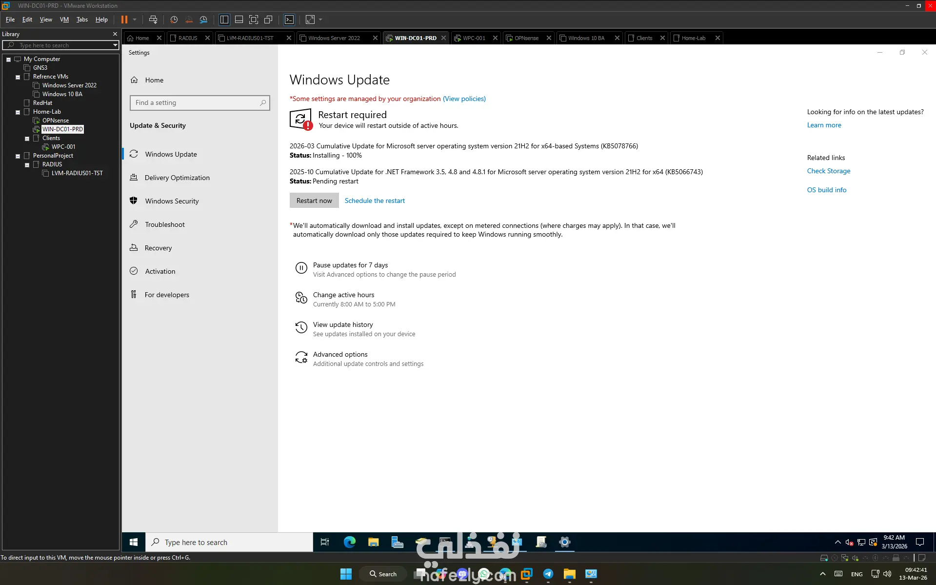Open the File menu
The image size is (936, 585).
10,20
